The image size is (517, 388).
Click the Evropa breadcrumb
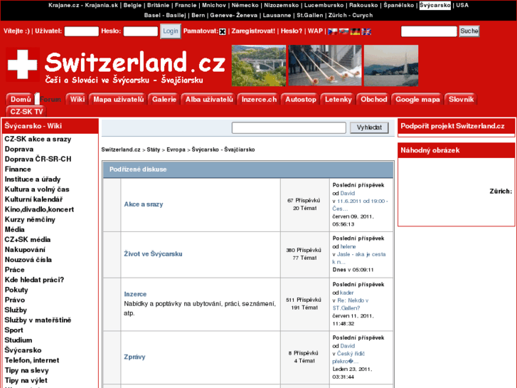pyautogui.click(x=176, y=150)
